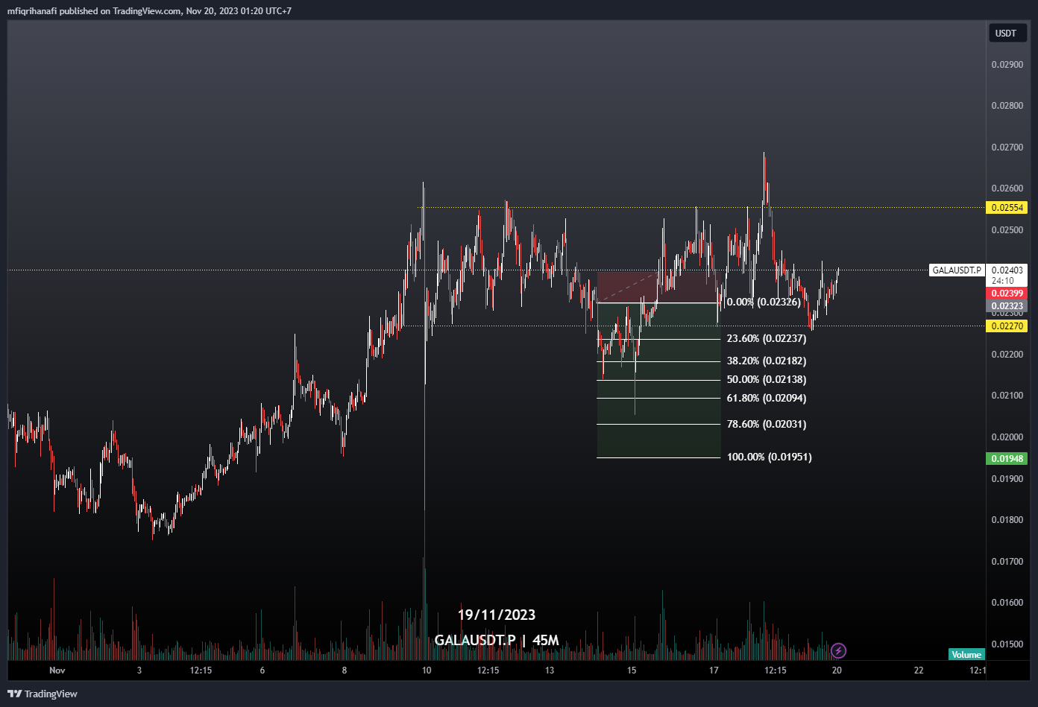Click the green 0.01948 price label
Screen dimensions: 1038x707
point(1007,459)
